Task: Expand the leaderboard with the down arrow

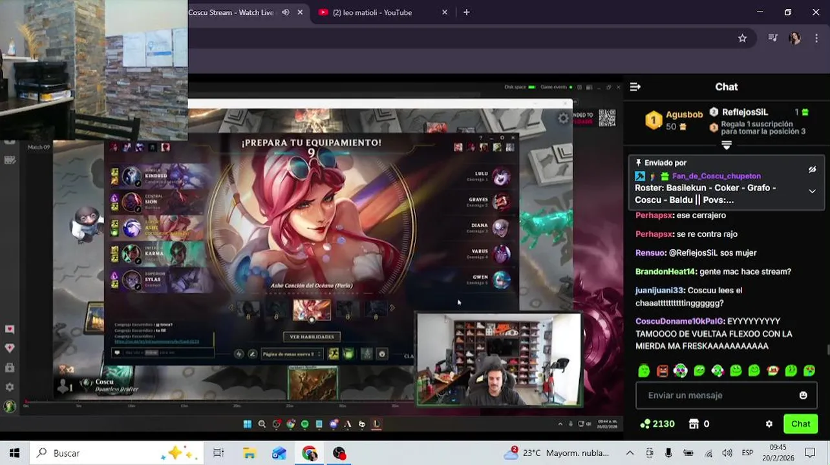Action: coord(727,145)
